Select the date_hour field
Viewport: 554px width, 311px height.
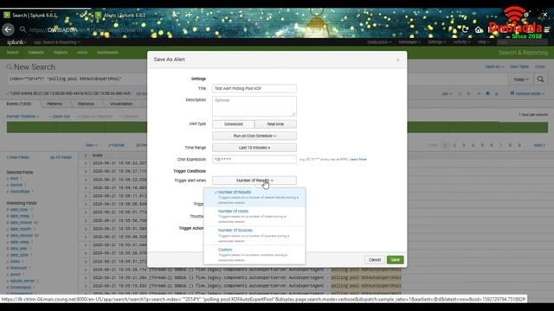click(19, 209)
